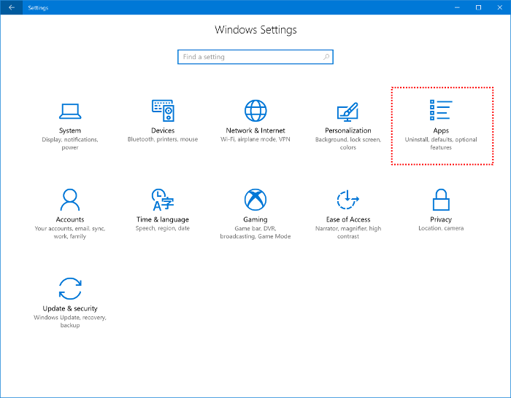The height and width of the screenshot is (398, 511).
Task: Click 'Bluetooth, printers, mouse' description
Action: tap(163, 139)
